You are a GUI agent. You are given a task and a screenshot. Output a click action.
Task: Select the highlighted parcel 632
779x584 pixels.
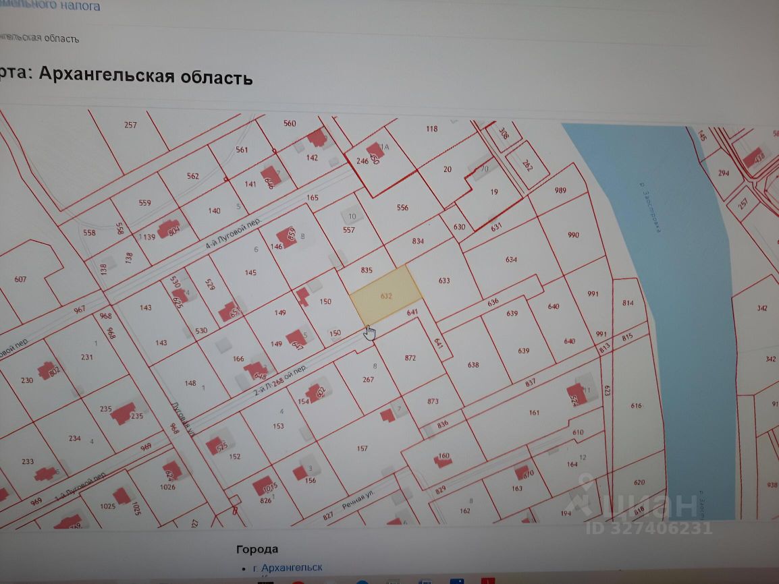coord(386,296)
